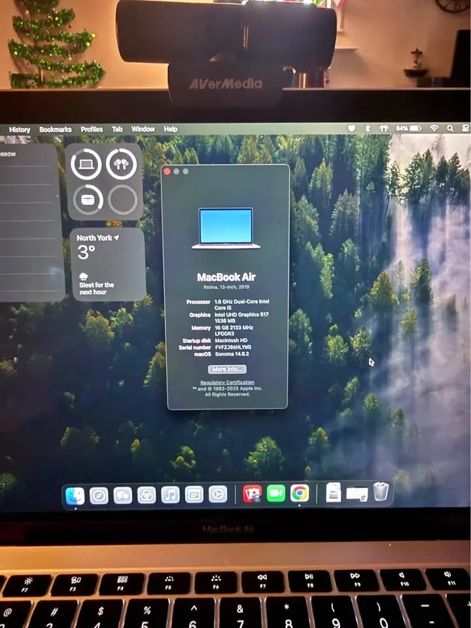This screenshot has height=628, width=471.
Task: Click "Sleet for the next hour" text
Action: pos(97,288)
